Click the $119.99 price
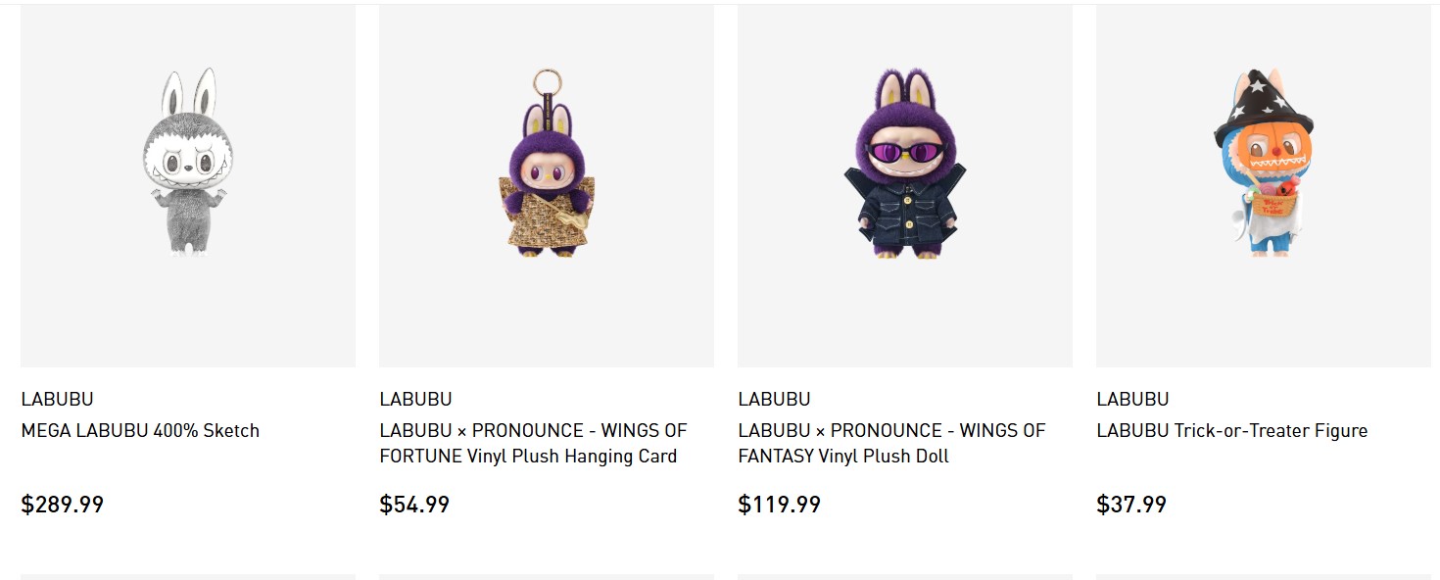This screenshot has height=580, width=1440. (x=780, y=505)
